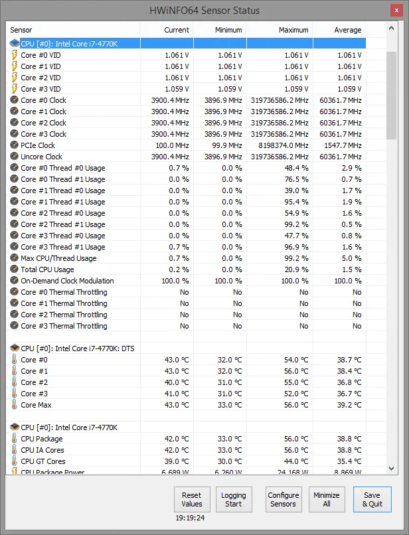Click Save & Quit
The image size is (409, 535).
click(x=372, y=500)
